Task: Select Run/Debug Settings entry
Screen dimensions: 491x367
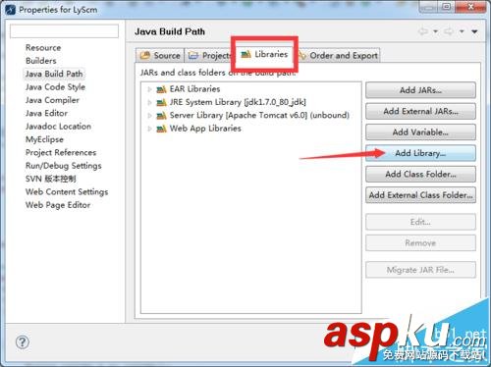Action: coord(64,166)
